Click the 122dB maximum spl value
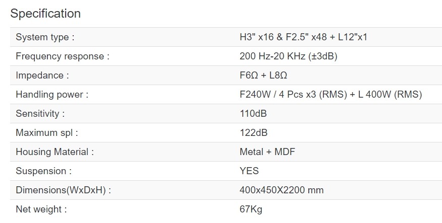 [x=254, y=133]
